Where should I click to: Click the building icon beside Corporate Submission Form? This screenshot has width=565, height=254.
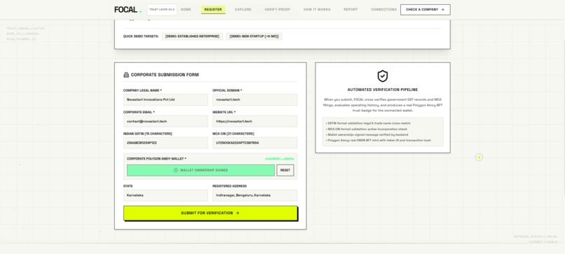(x=126, y=75)
